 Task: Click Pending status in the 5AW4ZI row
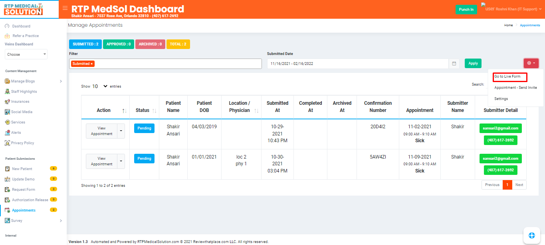coord(144,159)
